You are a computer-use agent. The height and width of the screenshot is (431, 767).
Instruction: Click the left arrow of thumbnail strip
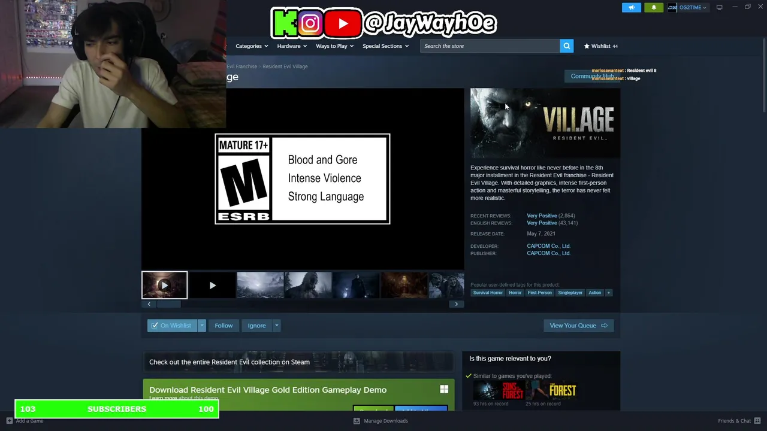149,304
